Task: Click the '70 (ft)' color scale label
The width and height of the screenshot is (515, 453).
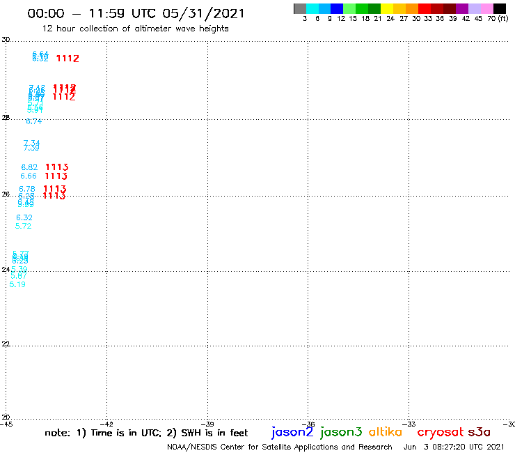Action: click(x=498, y=19)
